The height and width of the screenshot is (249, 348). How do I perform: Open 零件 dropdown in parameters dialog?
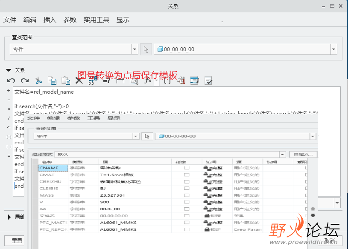coord(136,136)
